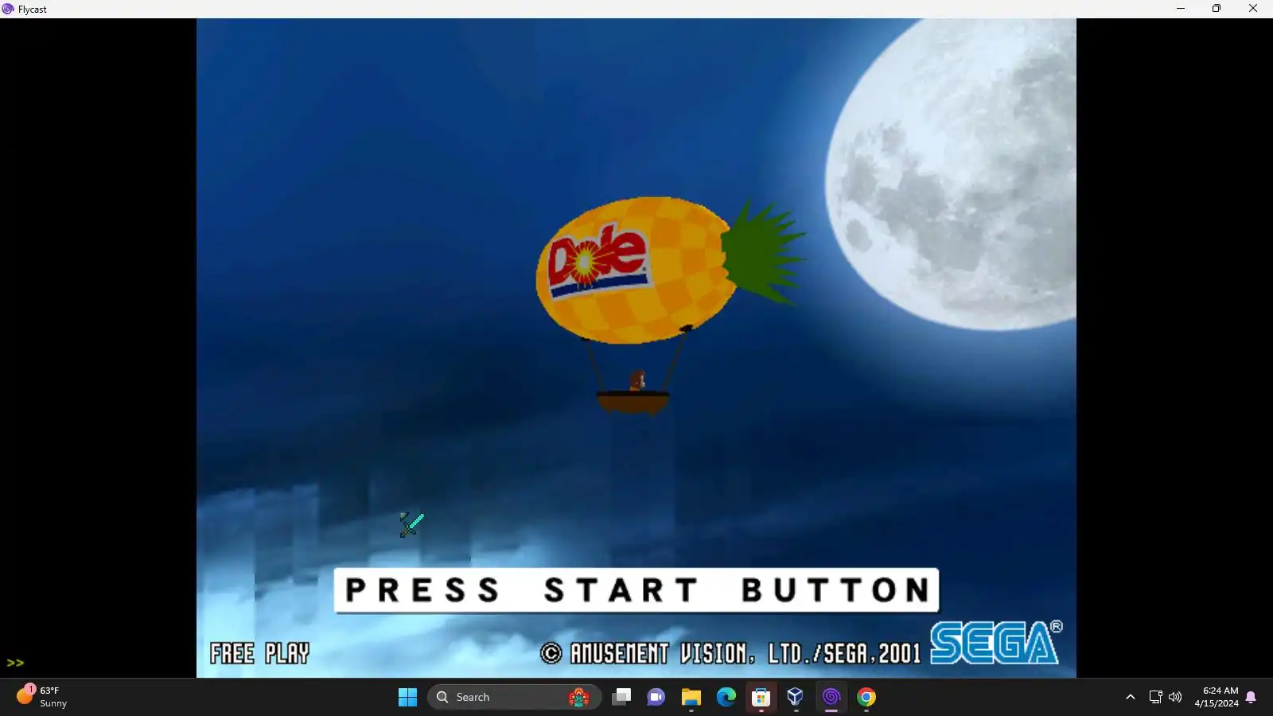Launch Microsoft Edge from the taskbar
Screen dimensions: 1273x716
coord(726,697)
